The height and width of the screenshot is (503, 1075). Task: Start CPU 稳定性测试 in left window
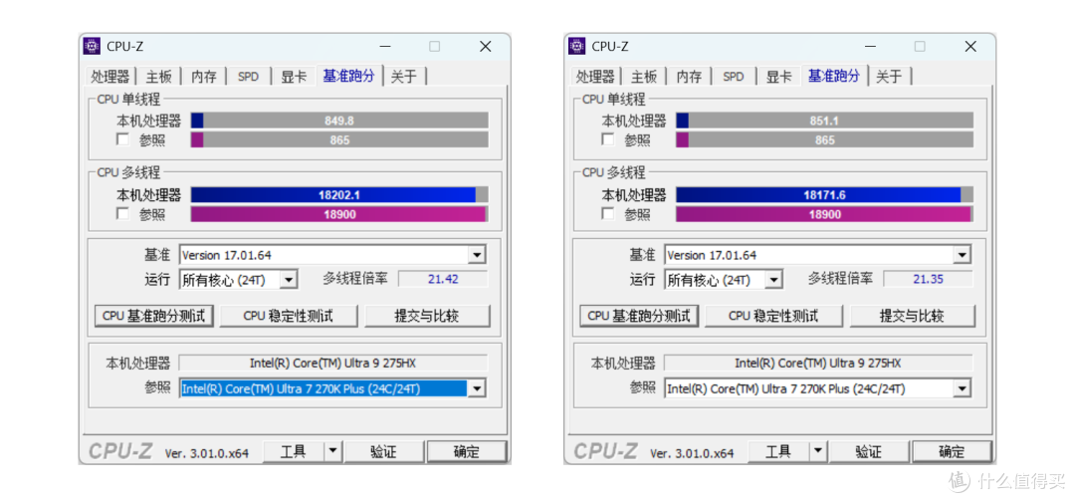289,316
